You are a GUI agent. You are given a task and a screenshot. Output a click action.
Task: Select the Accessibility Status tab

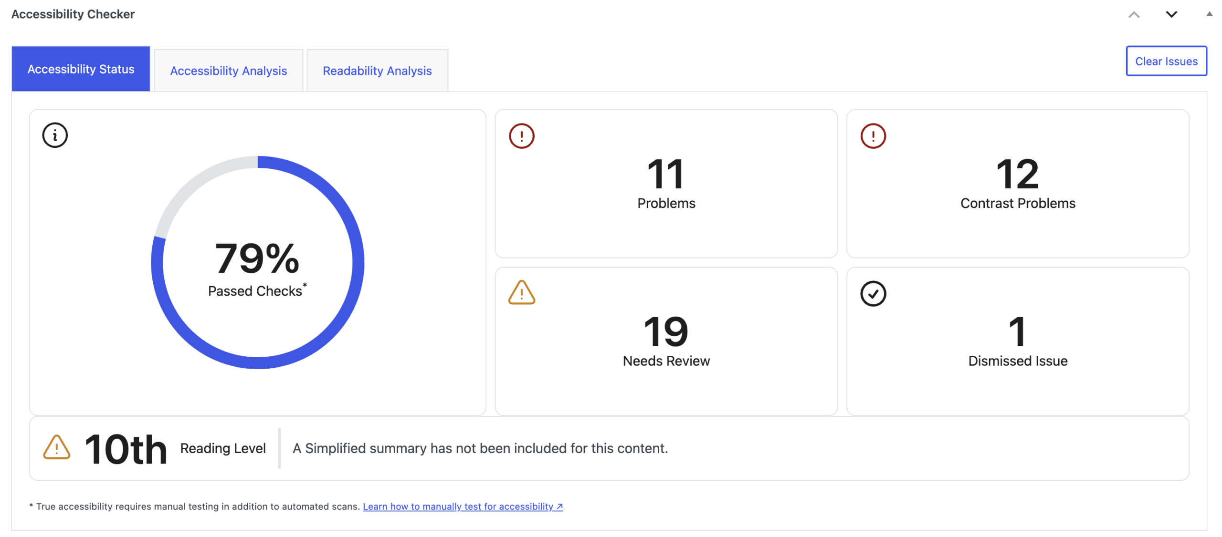(81, 69)
